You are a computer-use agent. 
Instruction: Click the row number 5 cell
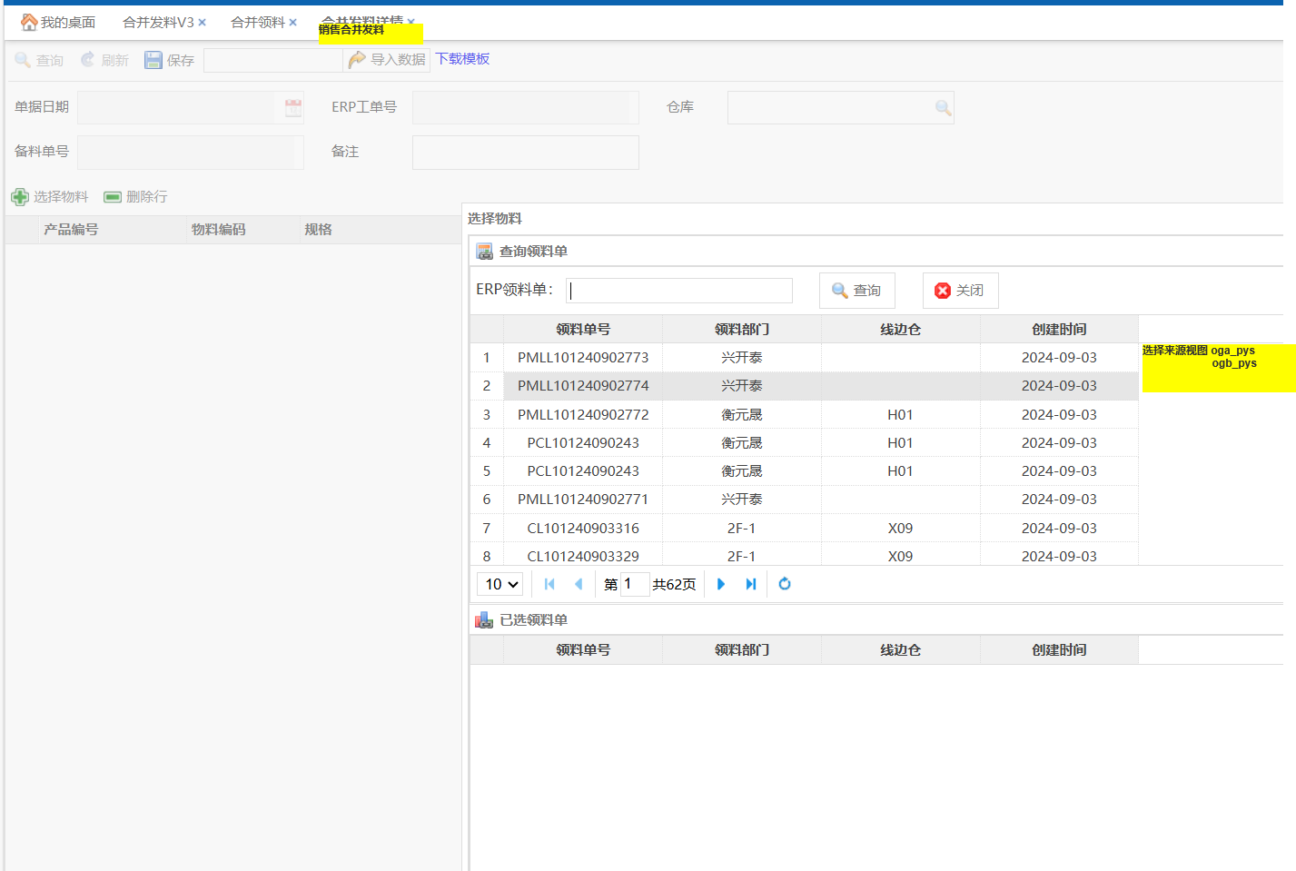pyautogui.click(x=487, y=470)
